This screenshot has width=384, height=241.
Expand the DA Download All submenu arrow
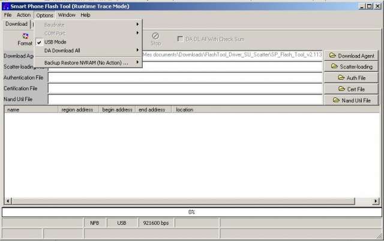[137, 50]
